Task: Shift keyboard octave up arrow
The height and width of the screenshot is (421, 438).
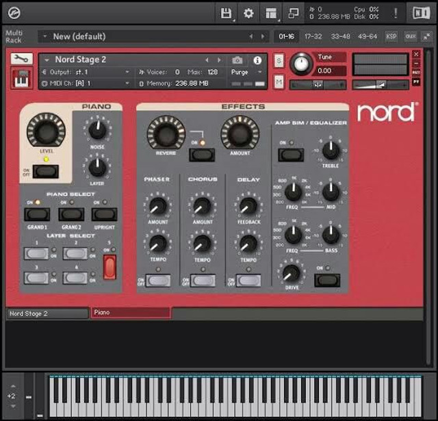Action: [13, 386]
